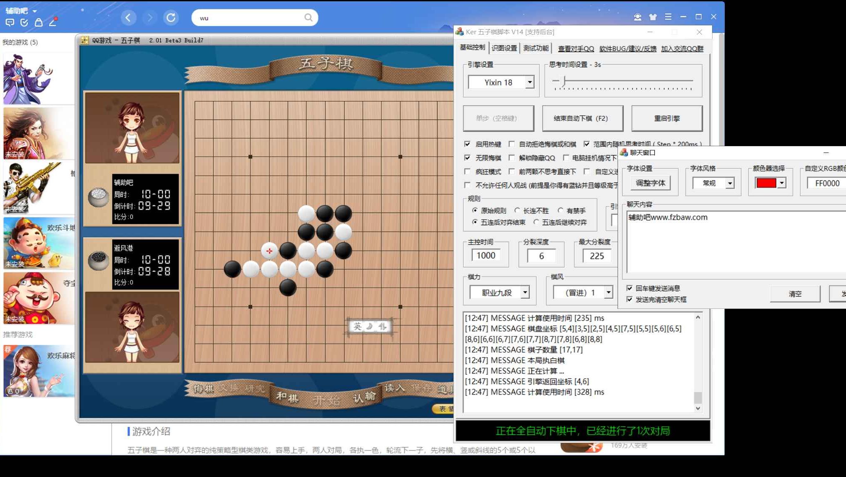Open the 查看对手QQ link
Viewport: 846px width, 477px height.
pos(576,49)
